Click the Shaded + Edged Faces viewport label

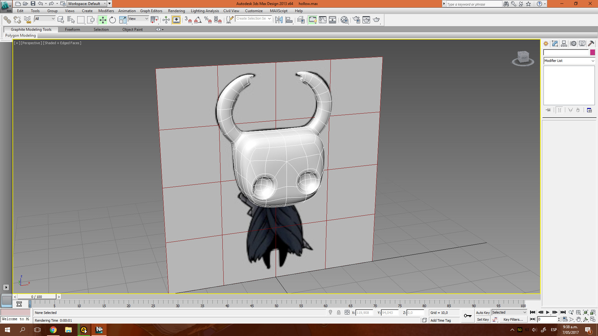pos(62,43)
